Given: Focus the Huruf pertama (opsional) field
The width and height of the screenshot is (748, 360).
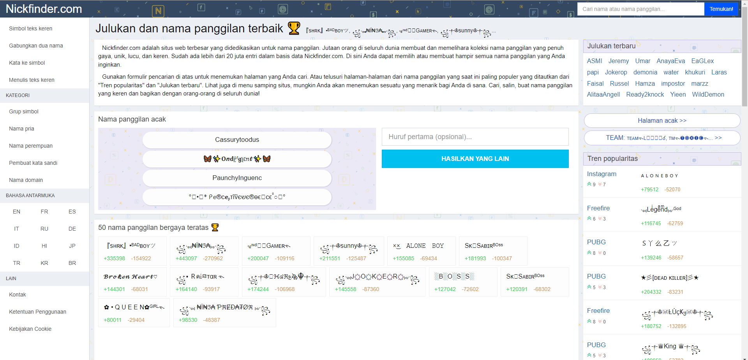Looking at the screenshot, I should [x=475, y=137].
